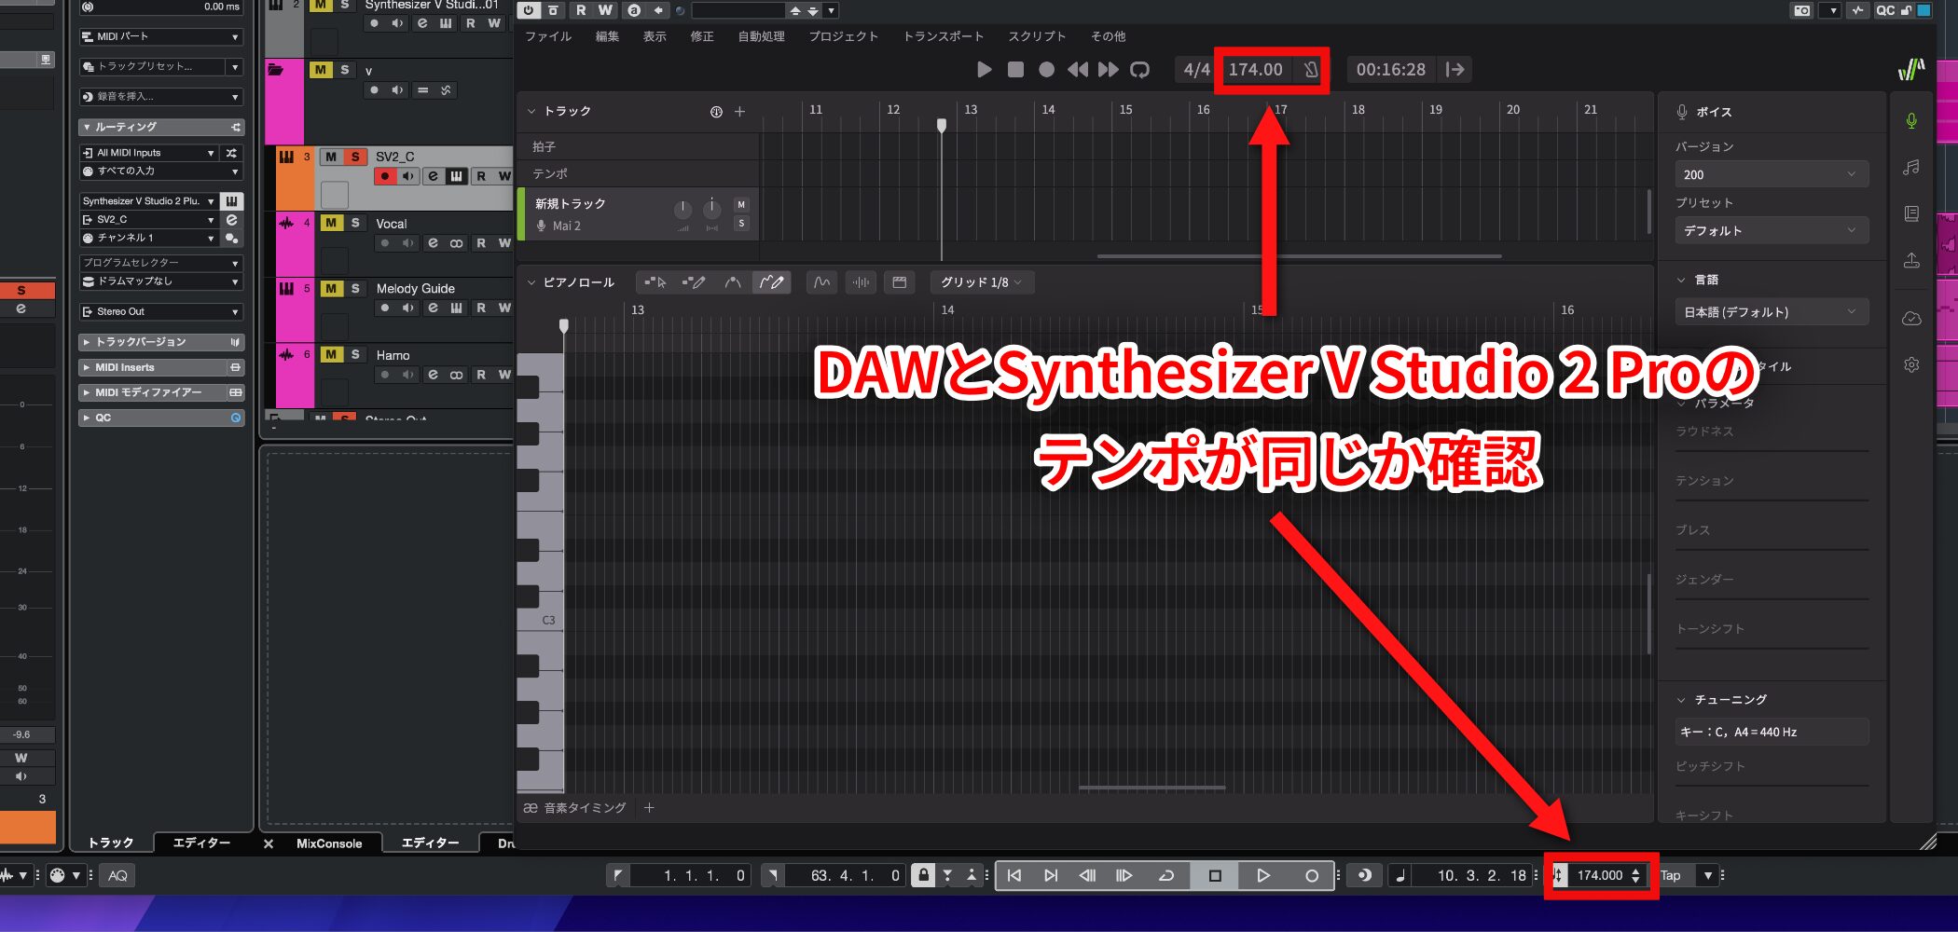Switch to the MixConsole tab
The image size is (1958, 932).
point(328,843)
